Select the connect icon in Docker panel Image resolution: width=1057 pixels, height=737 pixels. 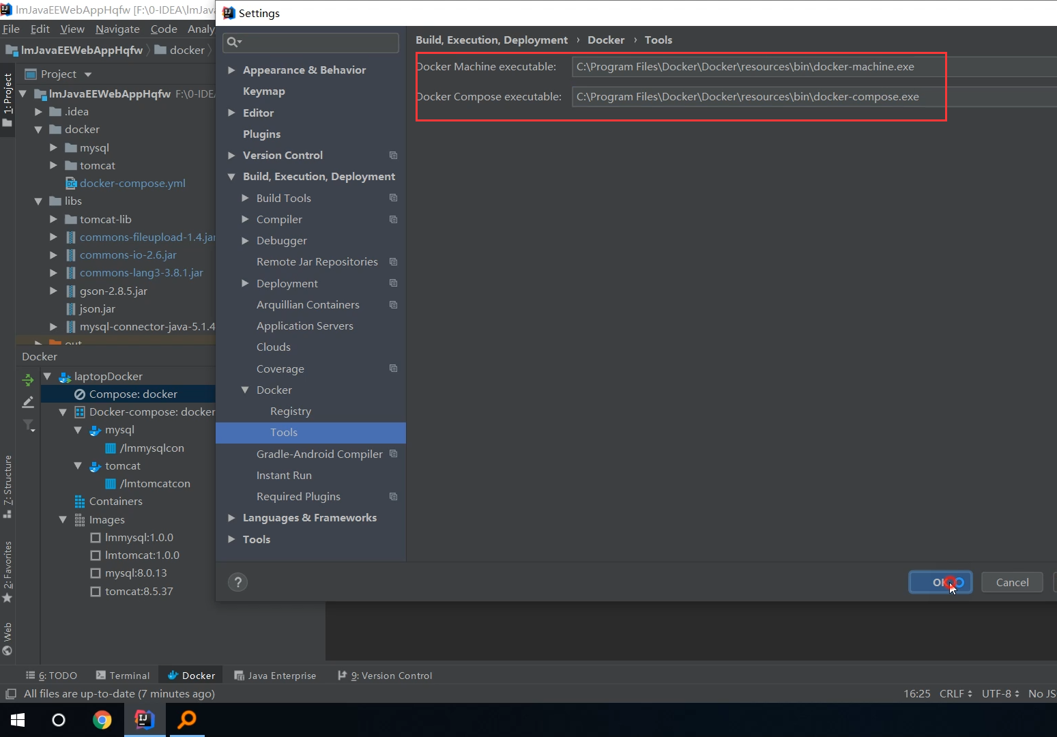point(28,380)
